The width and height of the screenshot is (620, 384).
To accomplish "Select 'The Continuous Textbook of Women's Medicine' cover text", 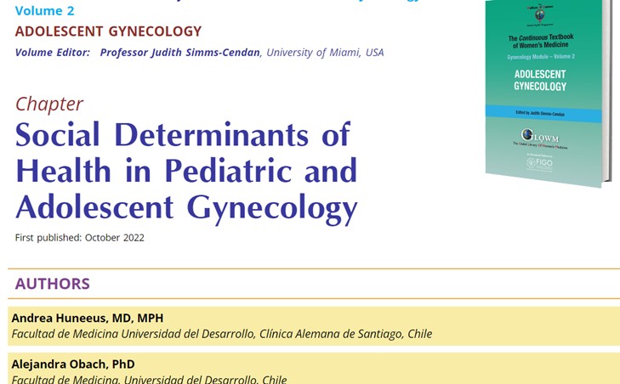I will pyautogui.click(x=540, y=42).
